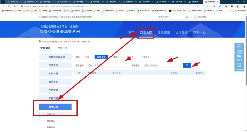The height and width of the screenshot is (132, 247).
Task: Click the not-secure warning icon in the address bar
Action: point(21,6)
